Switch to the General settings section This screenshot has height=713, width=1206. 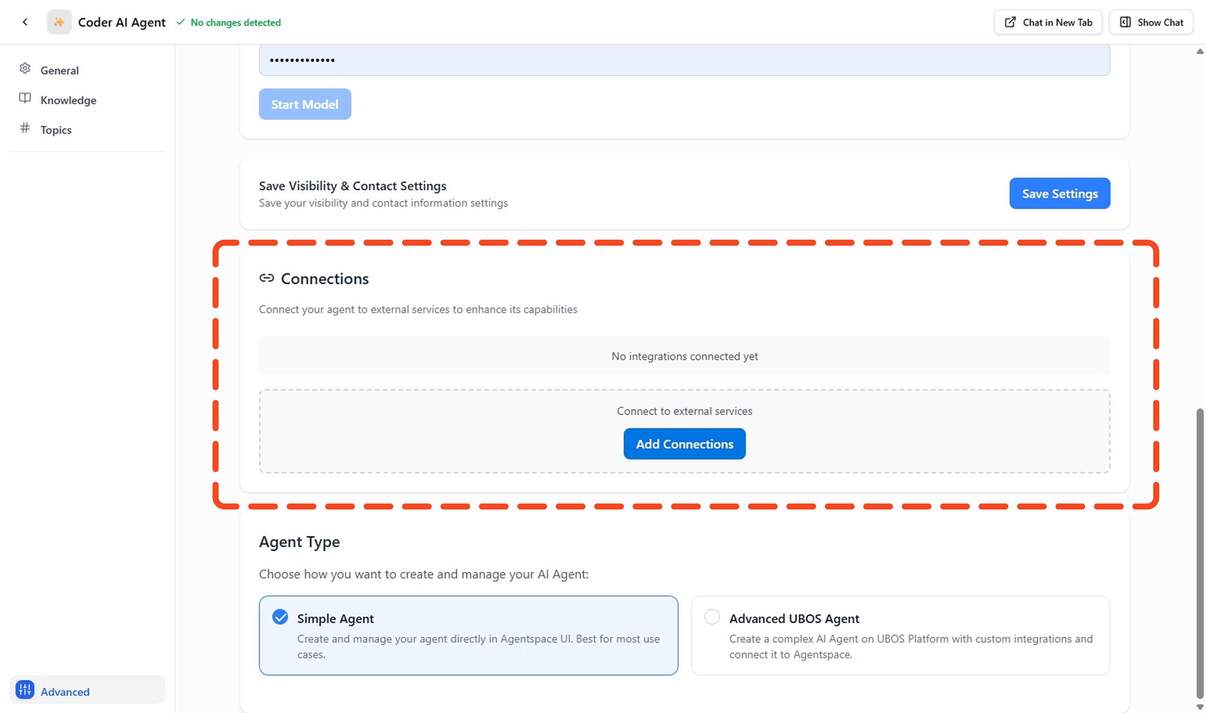pyautogui.click(x=59, y=70)
